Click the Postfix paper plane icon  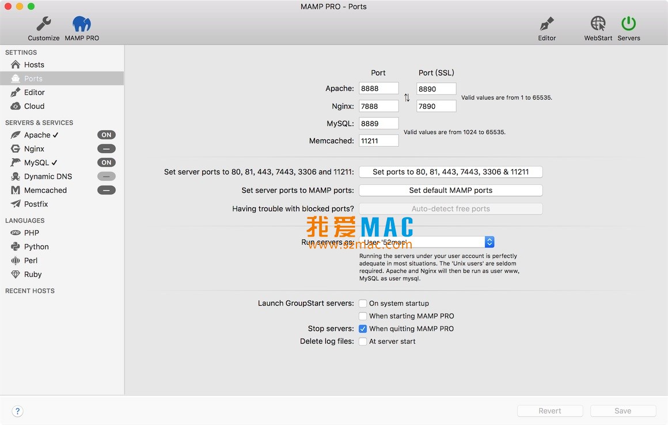pos(16,204)
